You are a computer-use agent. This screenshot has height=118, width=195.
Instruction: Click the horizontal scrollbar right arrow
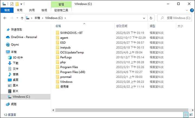click(x=193, y=110)
